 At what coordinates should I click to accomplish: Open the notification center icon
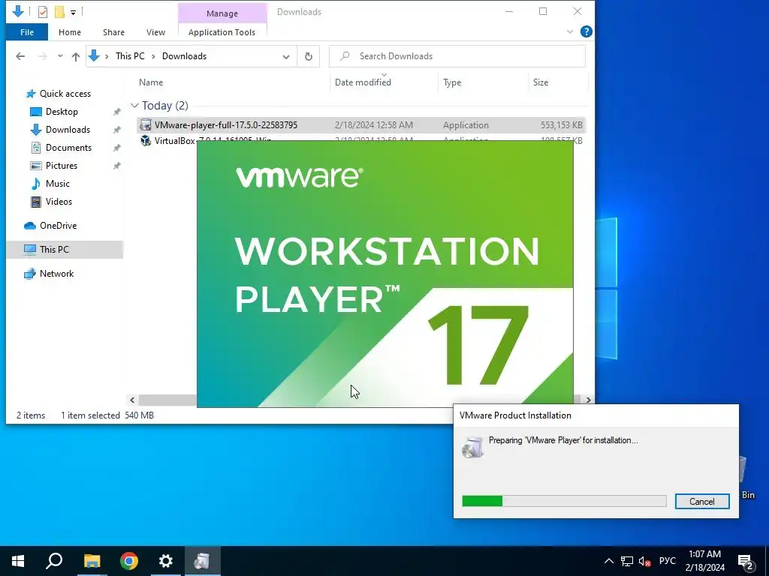[x=746, y=562]
